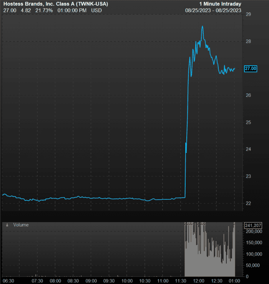Click the Hostess Brands TWNK-USA chart title
This screenshot has height=284, width=269.
(56, 4)
